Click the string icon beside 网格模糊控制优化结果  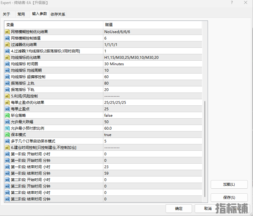(x=7, y=32)
